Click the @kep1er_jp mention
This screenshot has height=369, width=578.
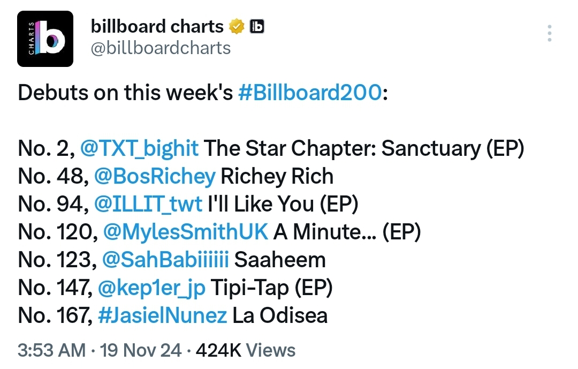pos(151,288)
